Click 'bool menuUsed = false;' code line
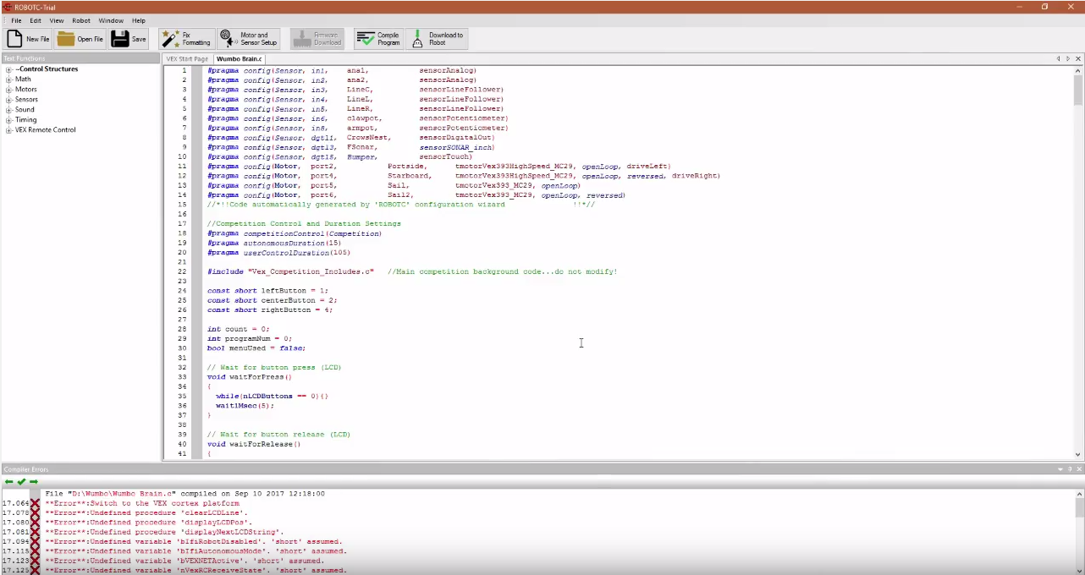This screenshot has width=1085, height=575. pyautogui.click(x=256, y=348)
